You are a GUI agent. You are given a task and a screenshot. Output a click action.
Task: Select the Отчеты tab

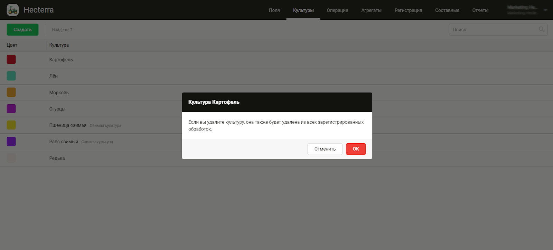tap(480, 10)
